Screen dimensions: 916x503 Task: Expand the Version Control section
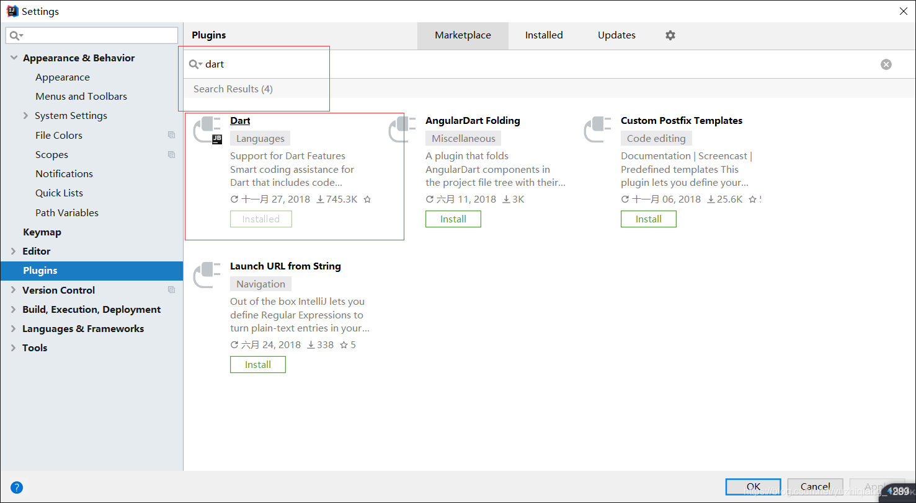point(14,290)
